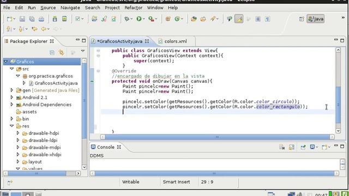Open Display Selected Console dropdown arrow
The width and height of the screenshot is (349, 196).
coord(317,147)
